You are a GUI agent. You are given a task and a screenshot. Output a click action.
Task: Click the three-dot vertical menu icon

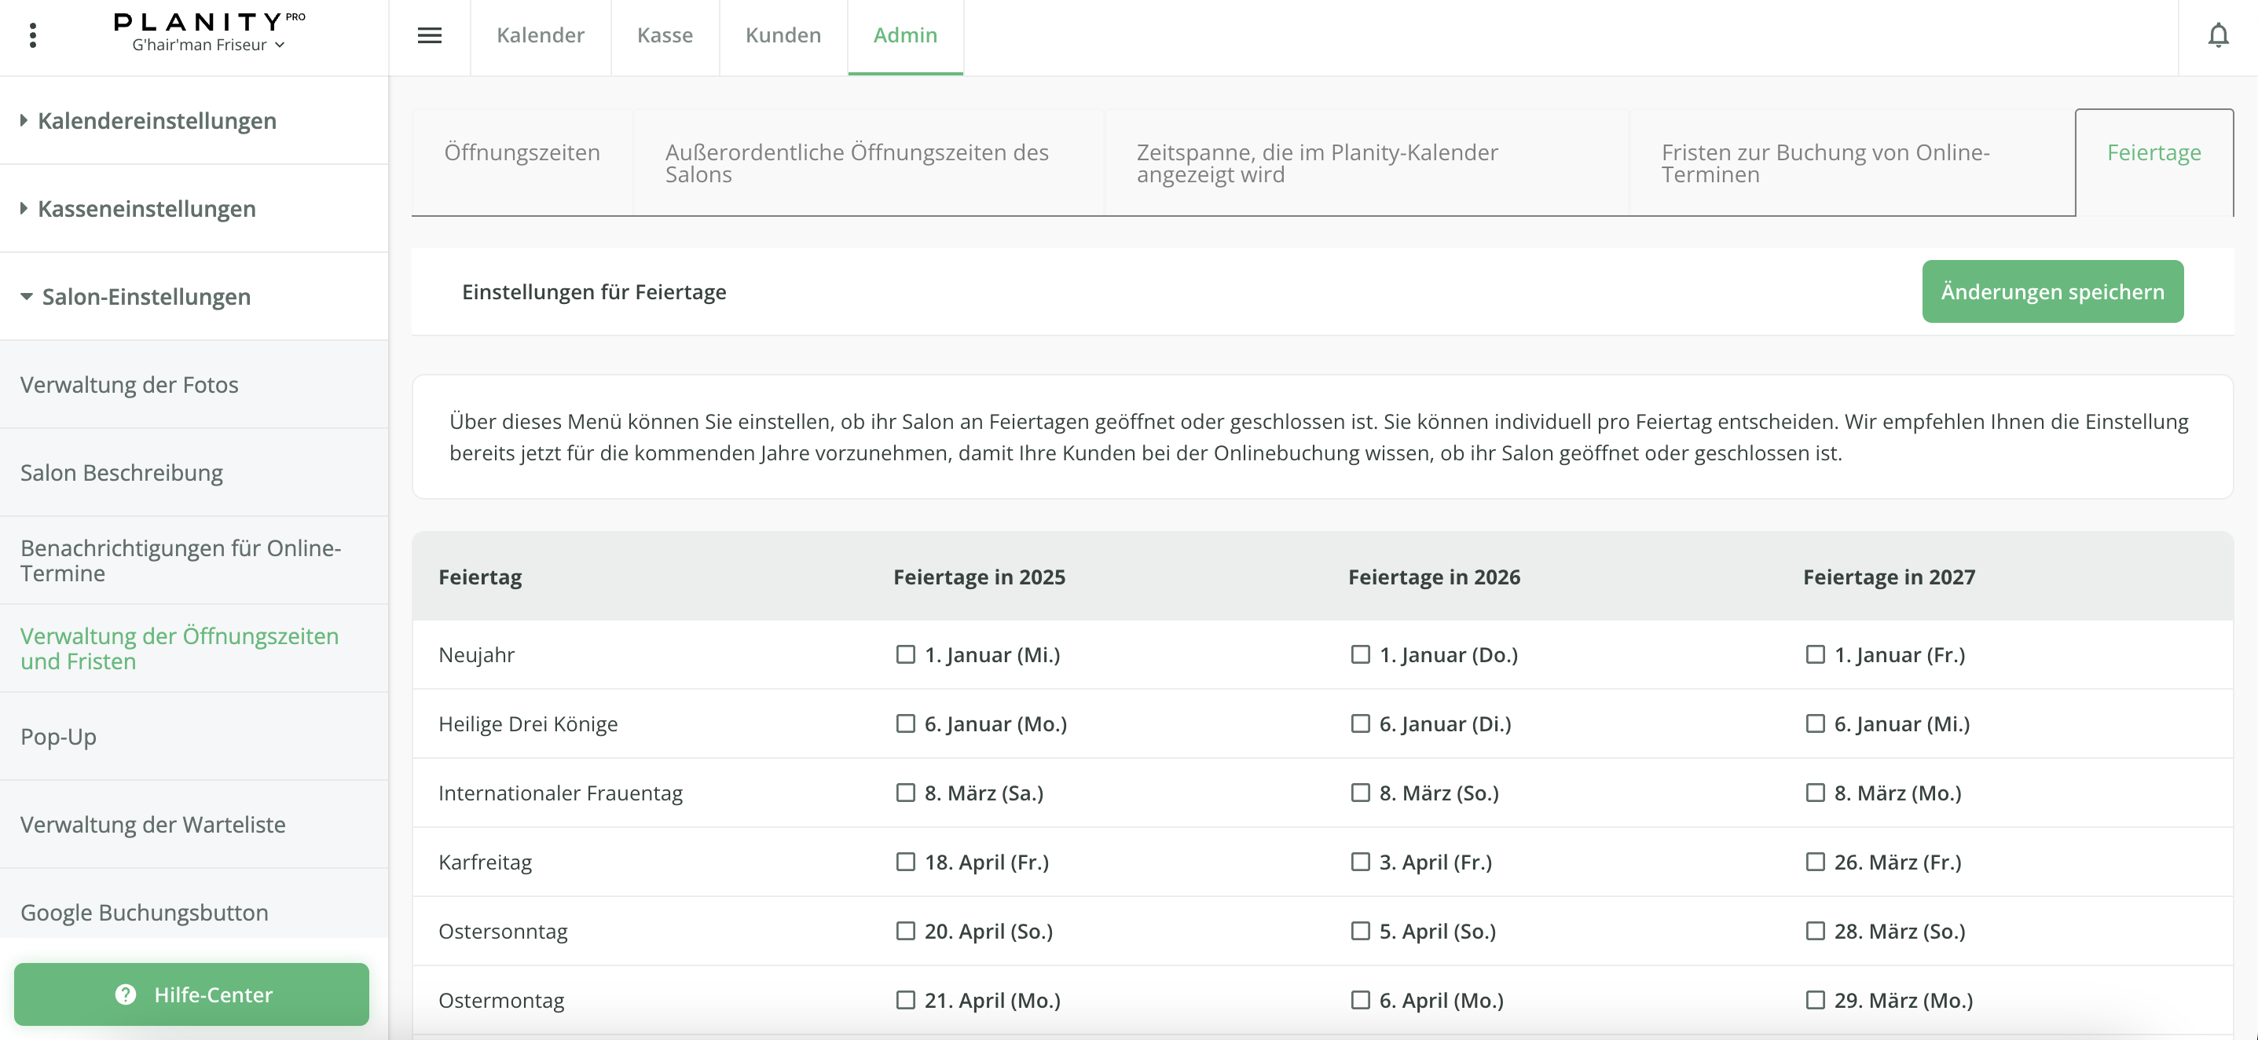32,35
